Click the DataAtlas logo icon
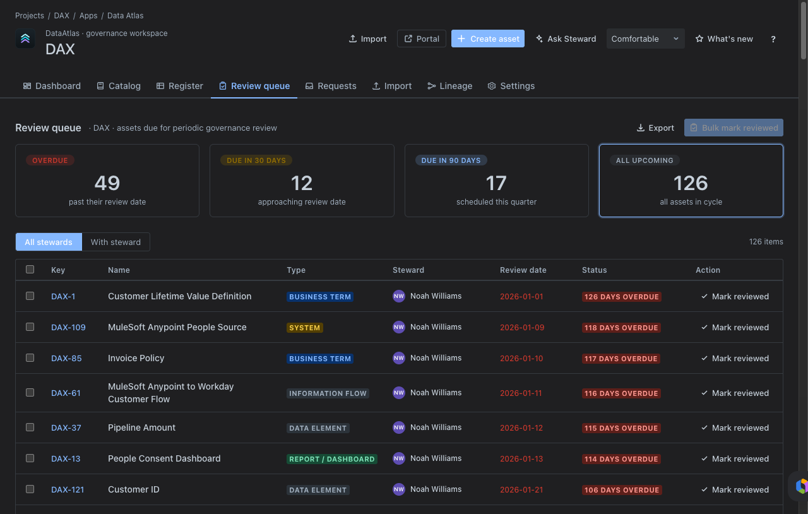This screenshot has height=514, width=808. (x=25, y=39)
